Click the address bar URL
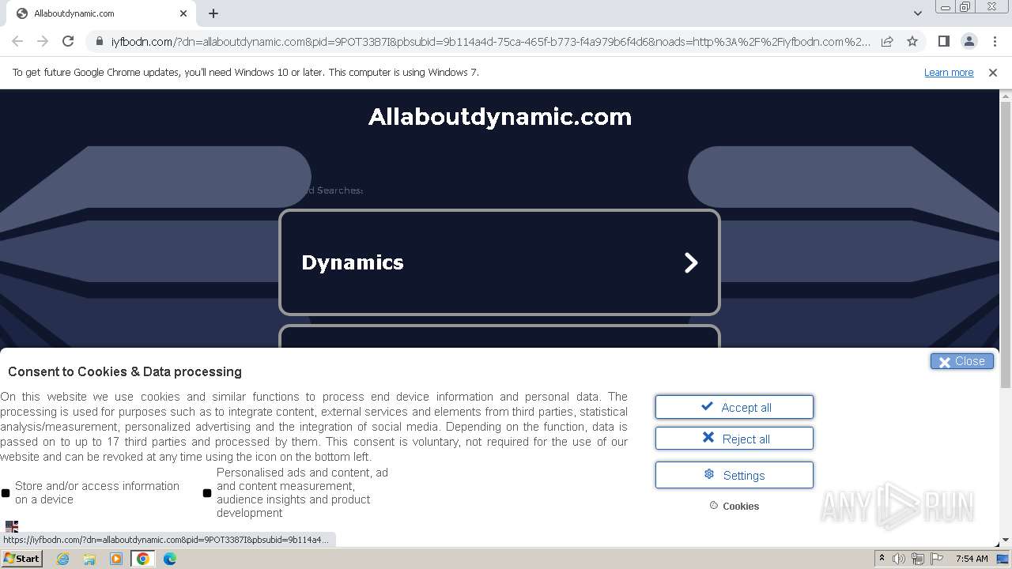Viewport: 1012px width, 569px height. coord(490,41)
